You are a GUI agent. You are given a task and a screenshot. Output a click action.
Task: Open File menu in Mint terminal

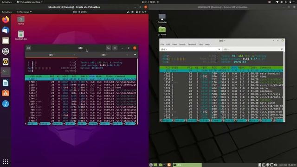point(162,45)
